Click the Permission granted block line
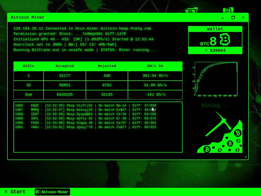 pyautogui.click(x=70, y=34)
